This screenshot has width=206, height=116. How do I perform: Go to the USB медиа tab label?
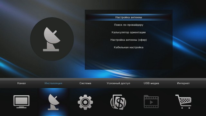coord(151,83)
